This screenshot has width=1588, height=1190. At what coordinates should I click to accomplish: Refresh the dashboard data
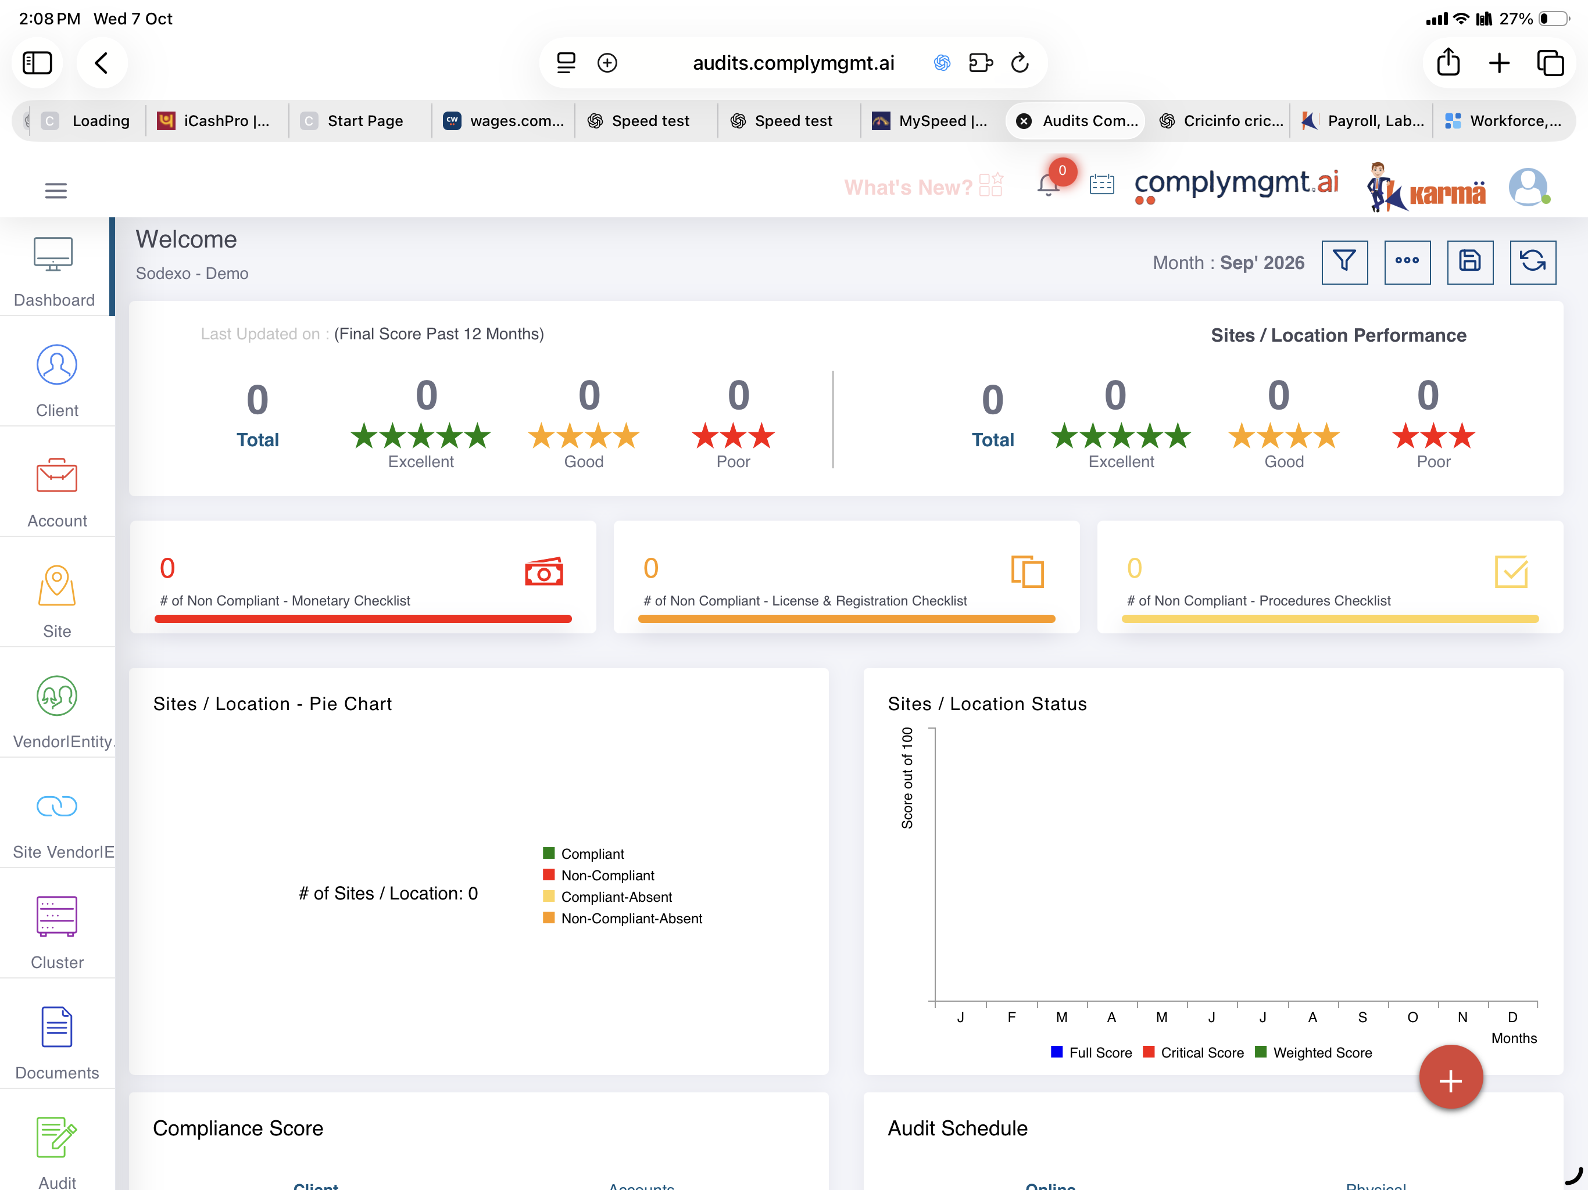1533,262
